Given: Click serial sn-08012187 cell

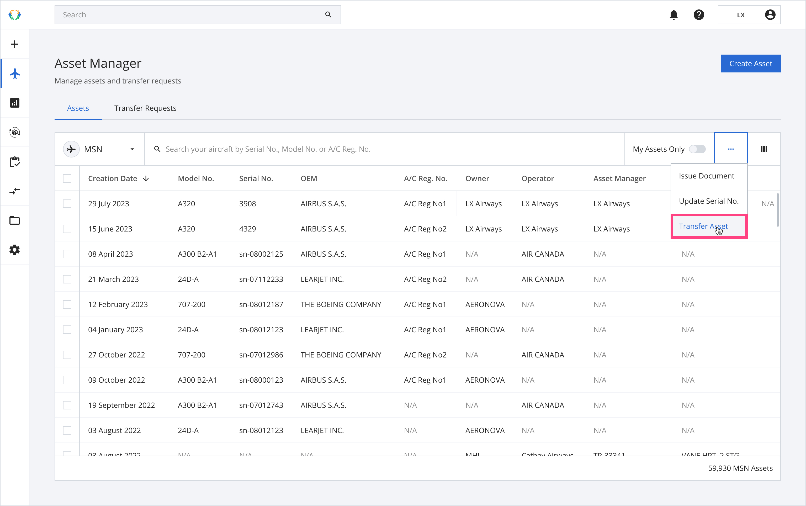Looking at the screenshot, I should pyautogui.click(x=261, y=304).
